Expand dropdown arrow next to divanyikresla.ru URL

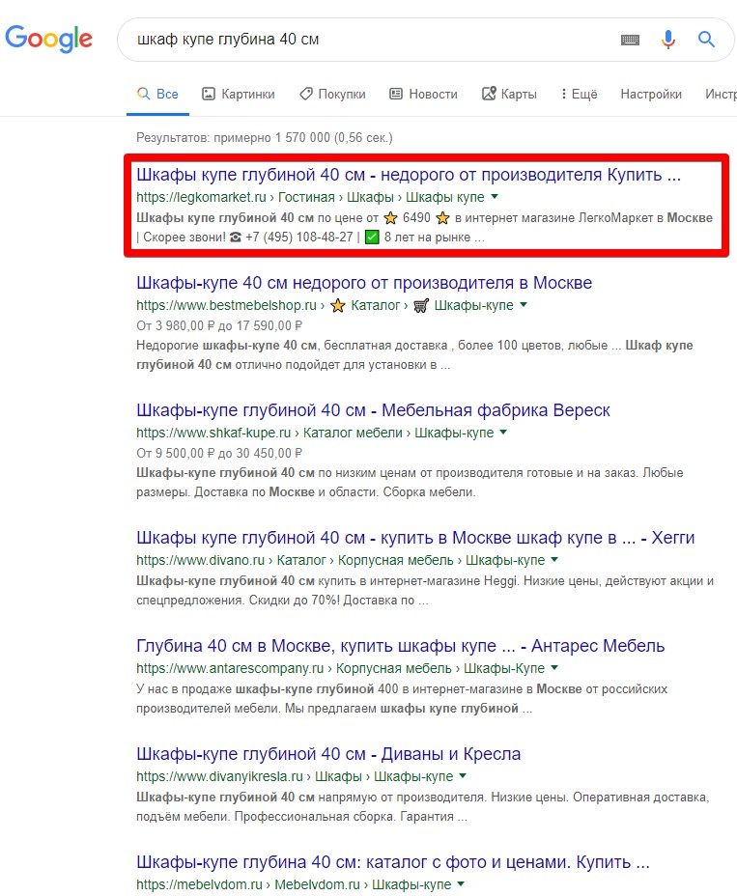click(x=463, y=776)
